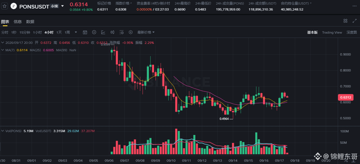This screenshot has height=164, width=360.
Task: Switch to the 数据 tab
Action: point(30,22)
